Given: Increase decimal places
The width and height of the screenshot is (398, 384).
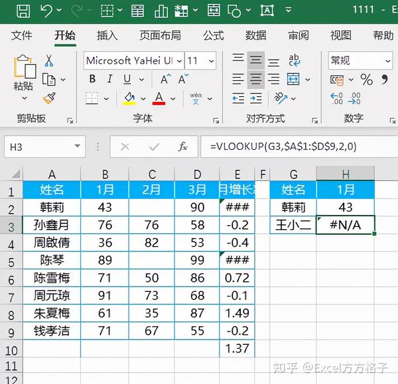Looking at the screenshot, I should pyautogui.click(x=336, y=98).
